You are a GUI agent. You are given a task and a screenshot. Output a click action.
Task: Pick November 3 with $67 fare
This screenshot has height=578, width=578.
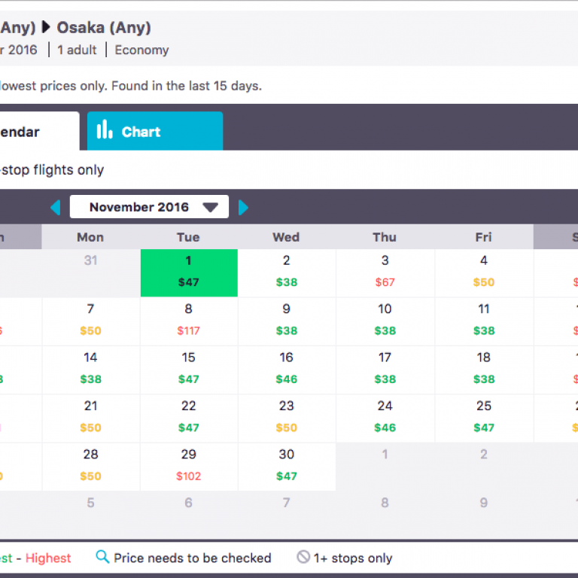[385, 272]
